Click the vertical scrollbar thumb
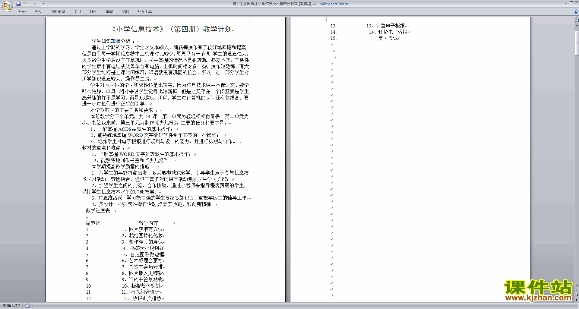 click(x=577, y=43)
